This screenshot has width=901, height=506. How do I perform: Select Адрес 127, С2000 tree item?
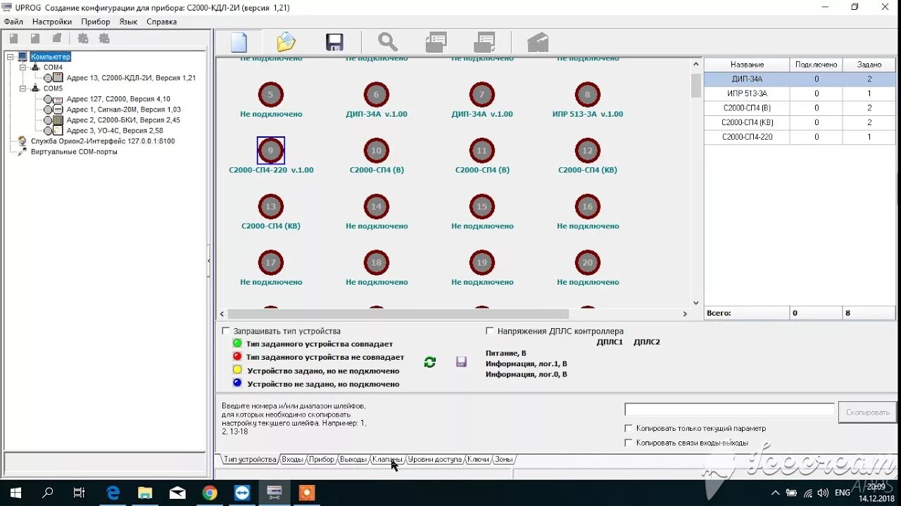click(118, 99)
